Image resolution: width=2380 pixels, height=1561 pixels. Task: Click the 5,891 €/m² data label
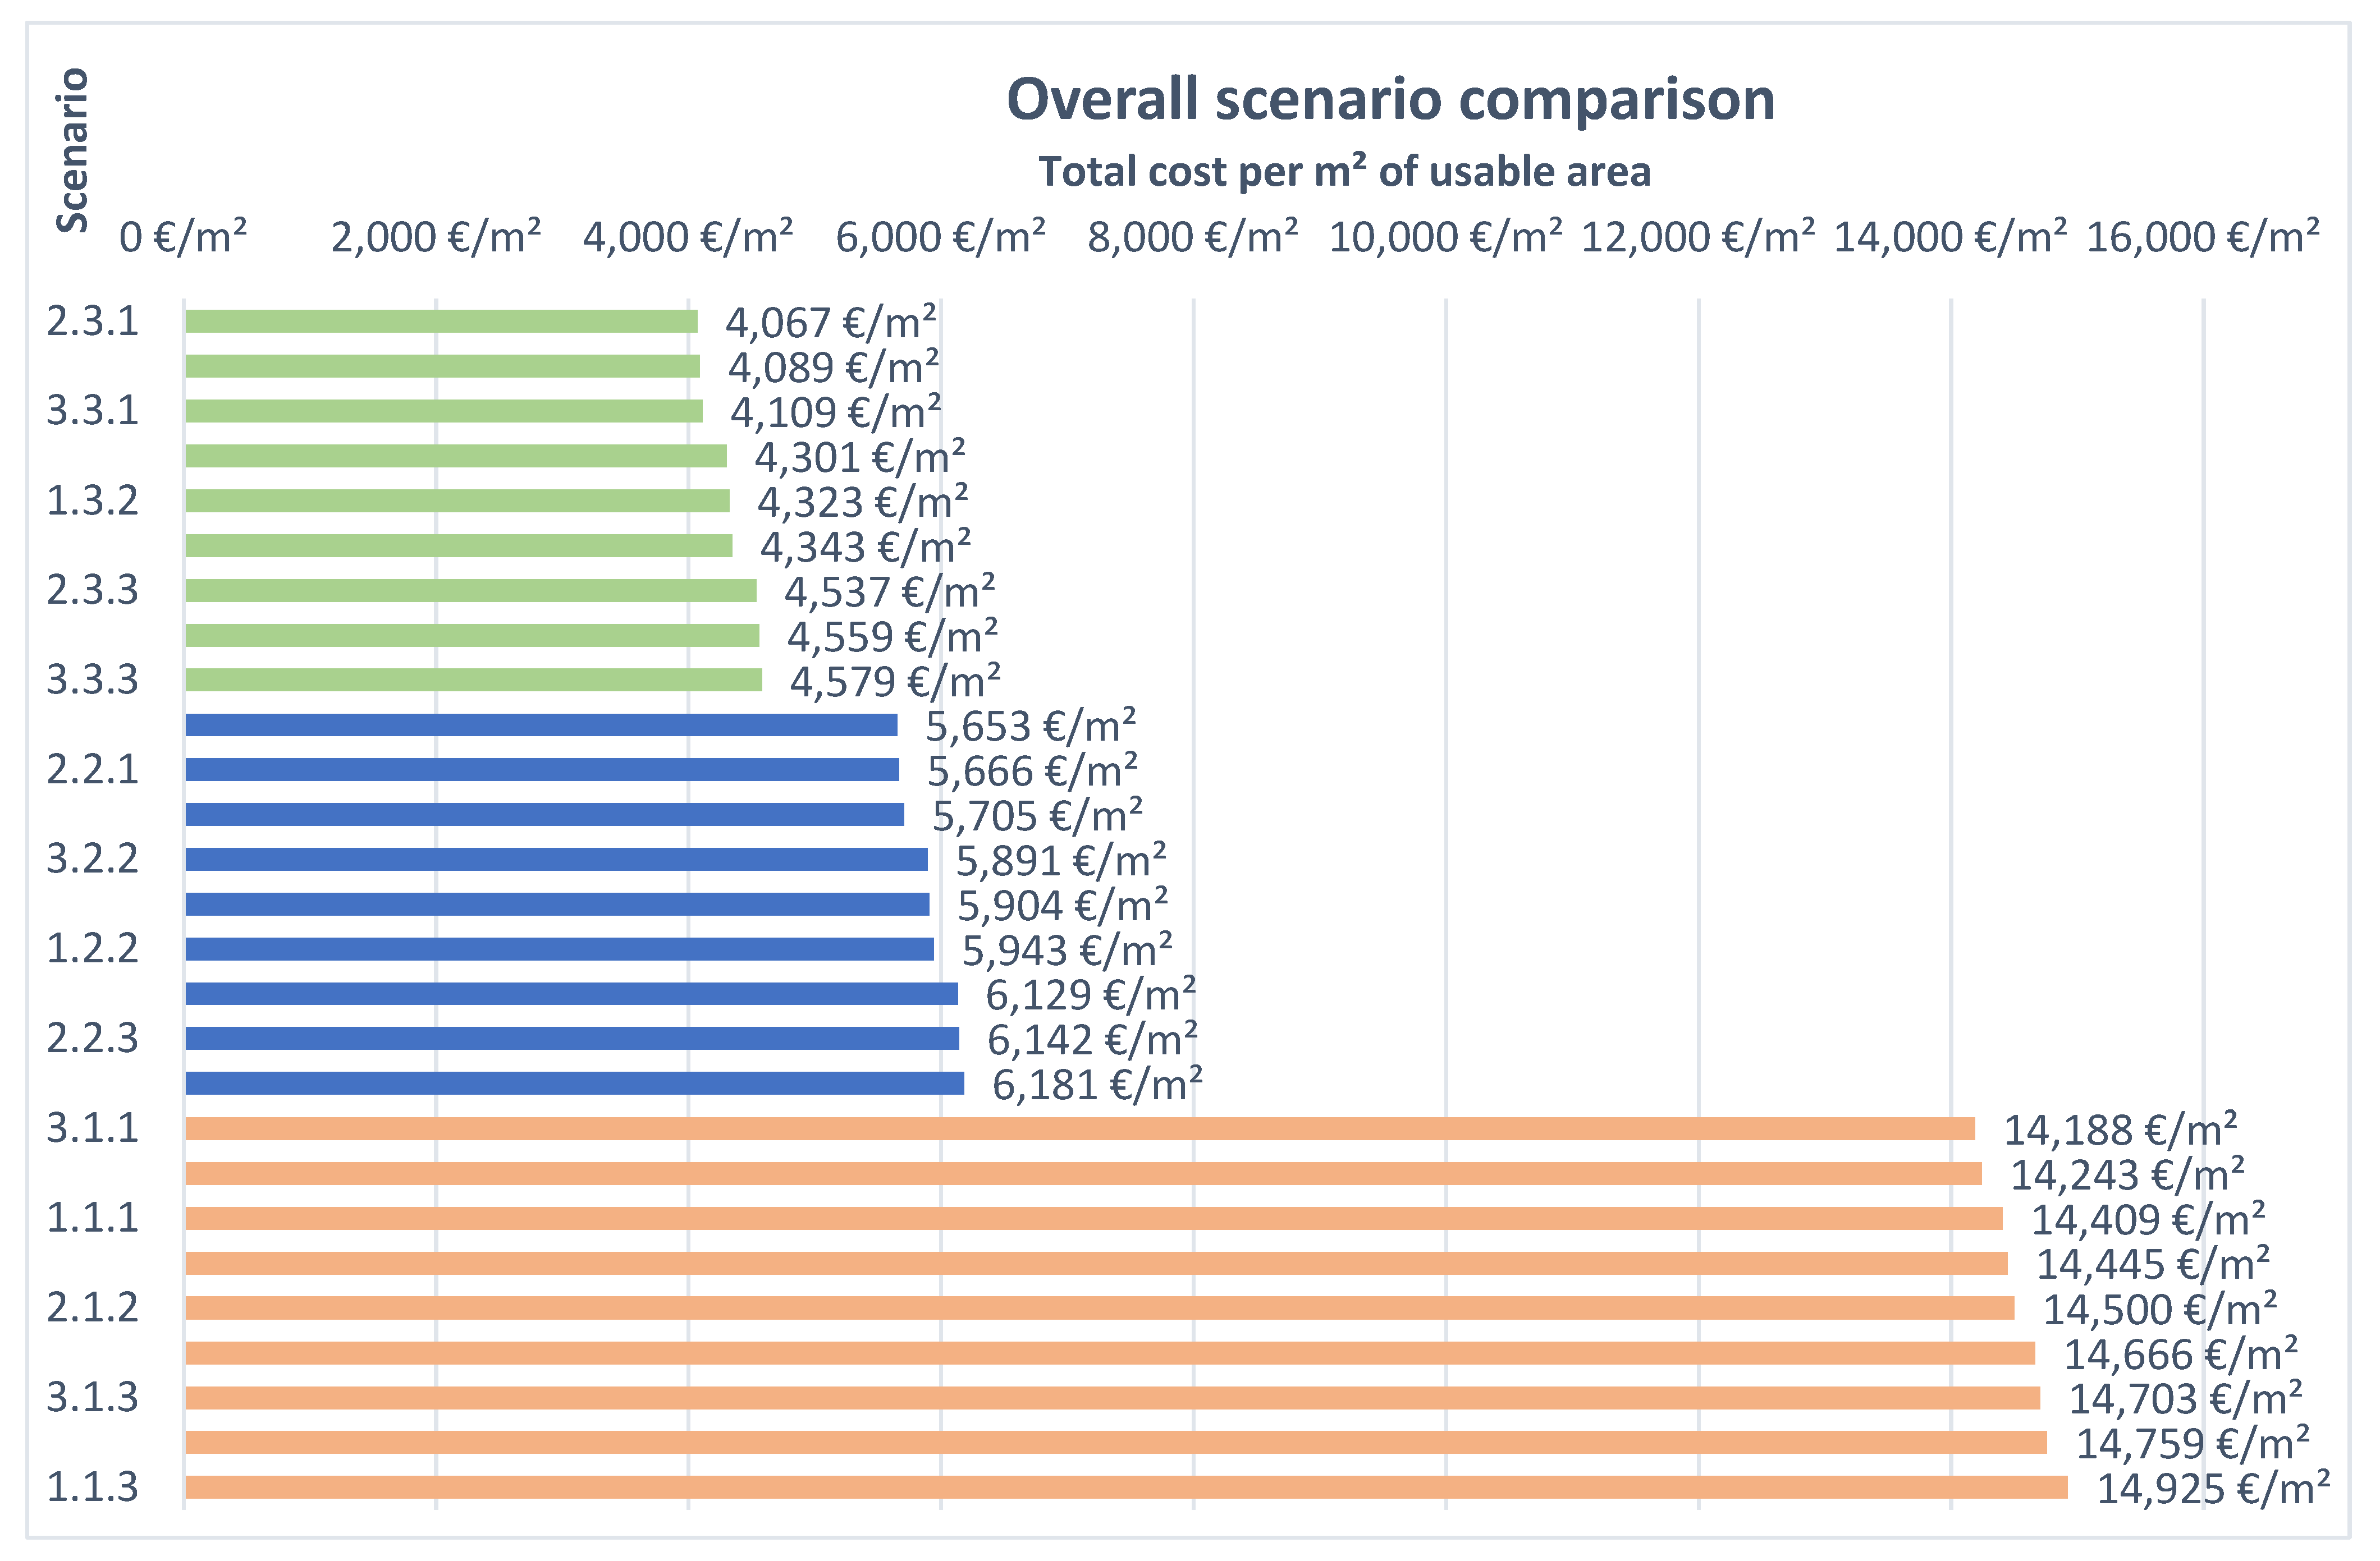(x=1061, y=860)
